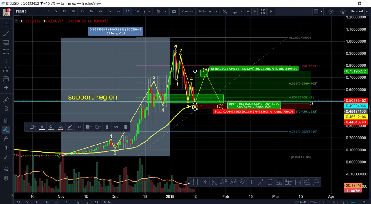This screenshot has width=371, height=204.
Task: Open more intervals dropdown arrow
Action: [x=149, y=12]
